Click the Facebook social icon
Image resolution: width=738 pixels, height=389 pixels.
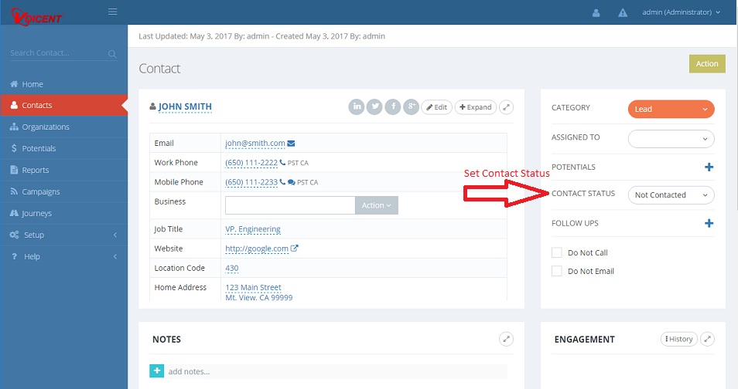click(x=393, y=107)
